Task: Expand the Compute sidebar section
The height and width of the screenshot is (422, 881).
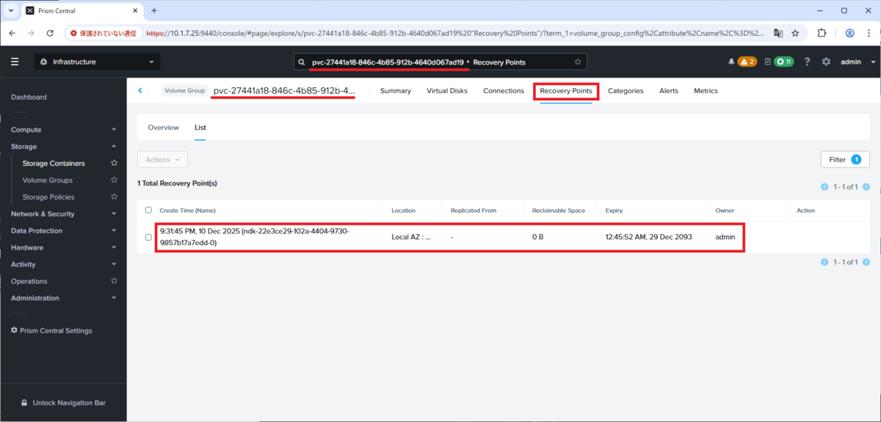Action: coord(63,129)
